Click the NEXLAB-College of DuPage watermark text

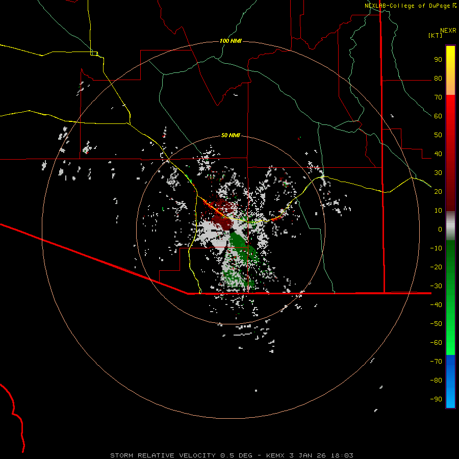pyautogui.click(x=410, y=6)
